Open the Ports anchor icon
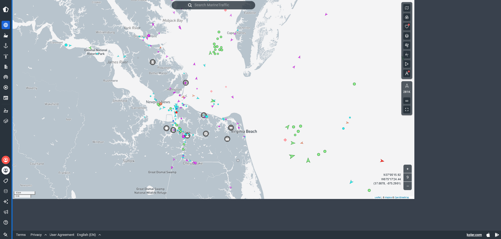The width and height of the screenshot is (501, 239). (x=6, y=46)
